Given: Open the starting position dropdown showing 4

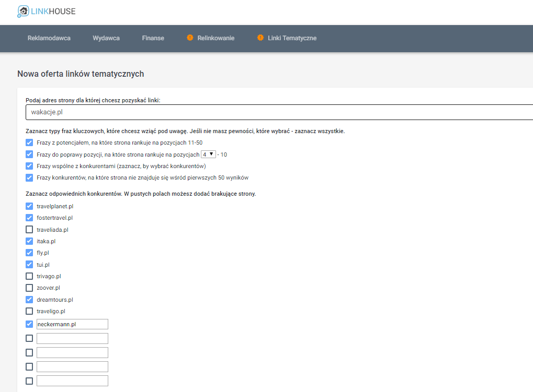Looking at the screenshot, I should click(x=208, y=155).
